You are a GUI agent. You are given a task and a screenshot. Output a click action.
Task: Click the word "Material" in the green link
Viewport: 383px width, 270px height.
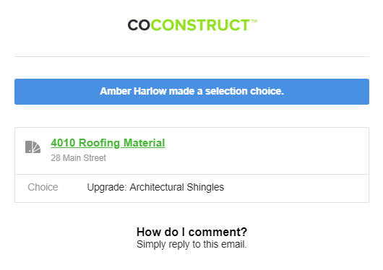coord(144,143)
